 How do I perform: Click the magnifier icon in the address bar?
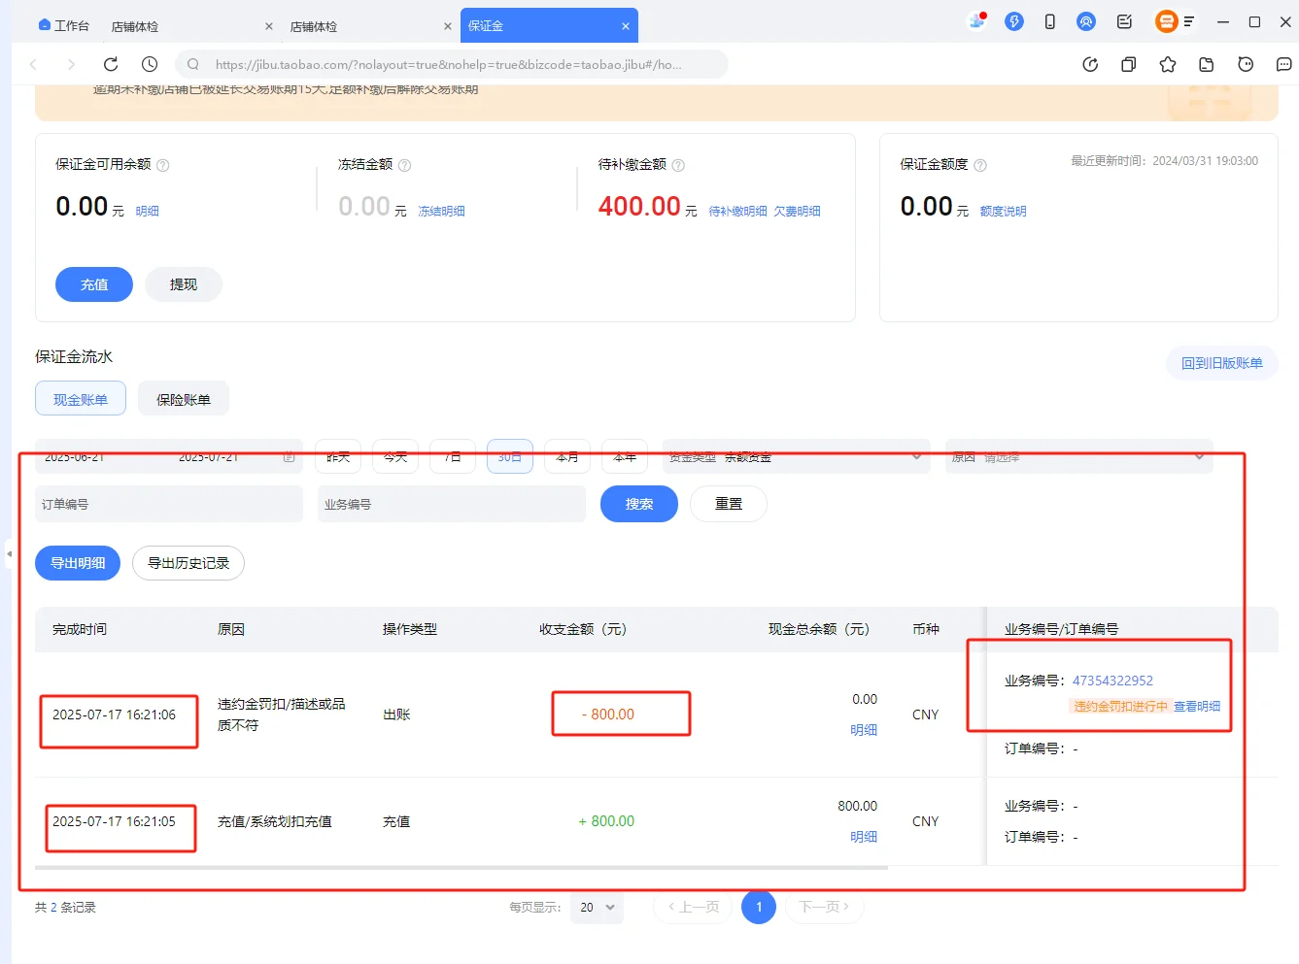(193, 64)
